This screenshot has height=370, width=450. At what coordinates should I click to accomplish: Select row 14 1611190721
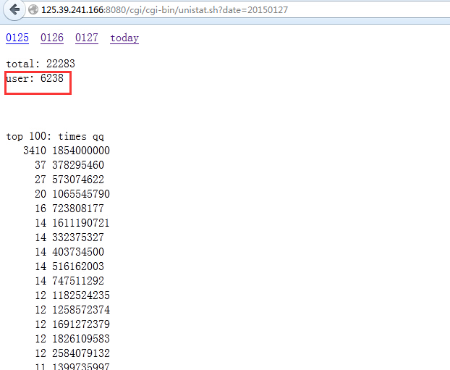point(72,223)
